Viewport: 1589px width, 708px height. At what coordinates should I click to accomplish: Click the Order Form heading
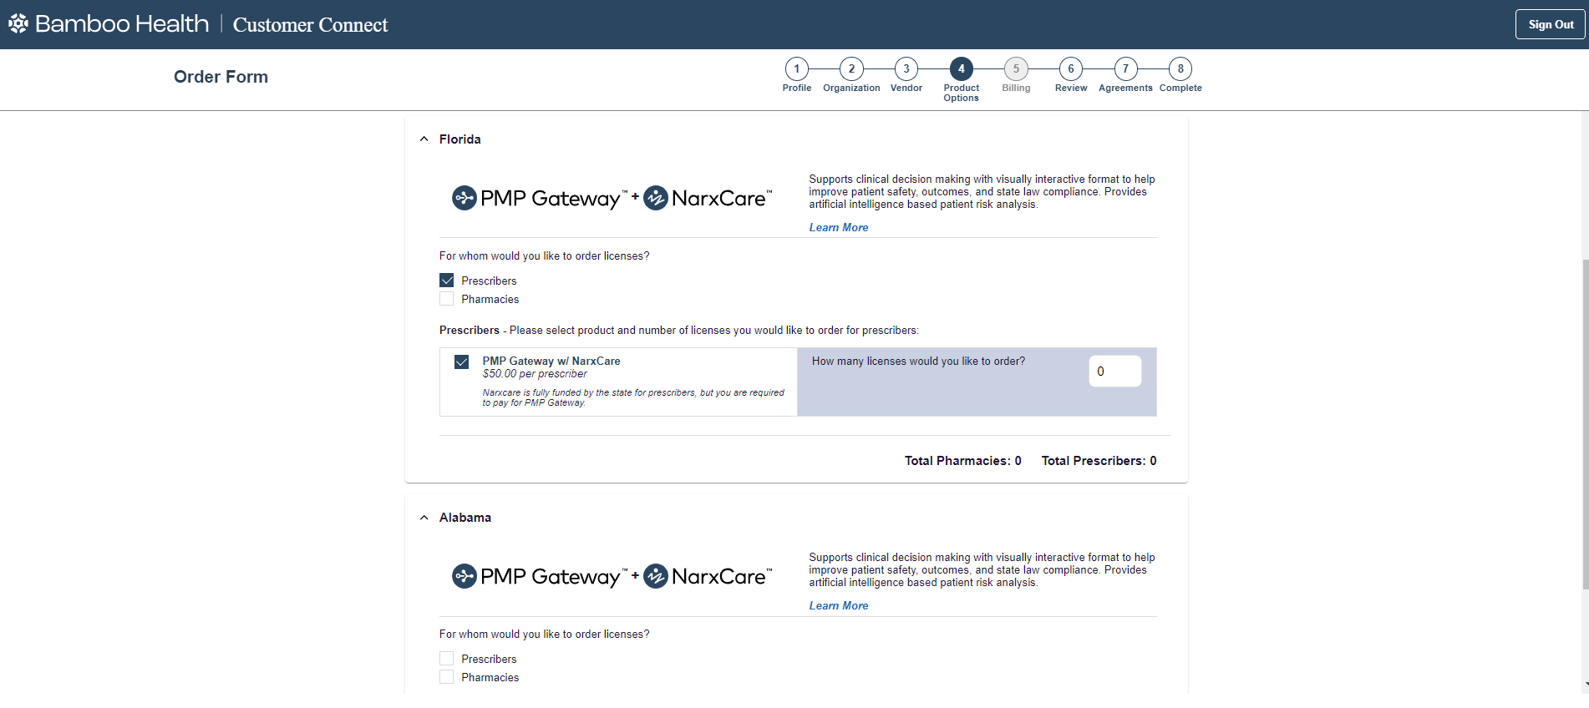point(221,77)
